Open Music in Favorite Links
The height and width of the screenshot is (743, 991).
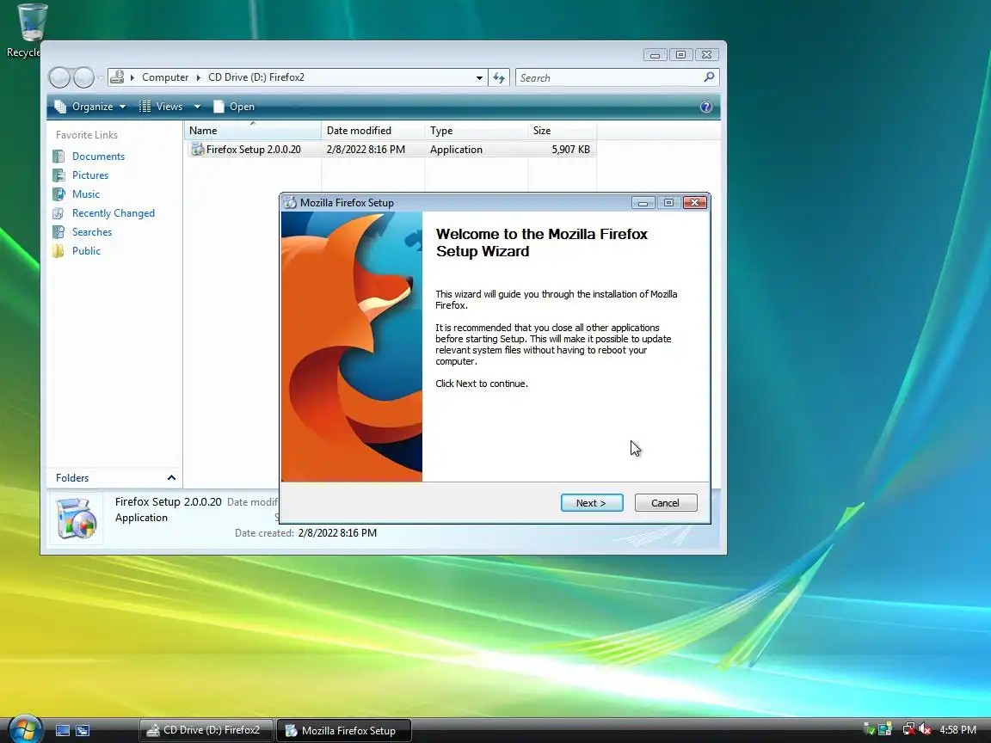tap(85, 194)
